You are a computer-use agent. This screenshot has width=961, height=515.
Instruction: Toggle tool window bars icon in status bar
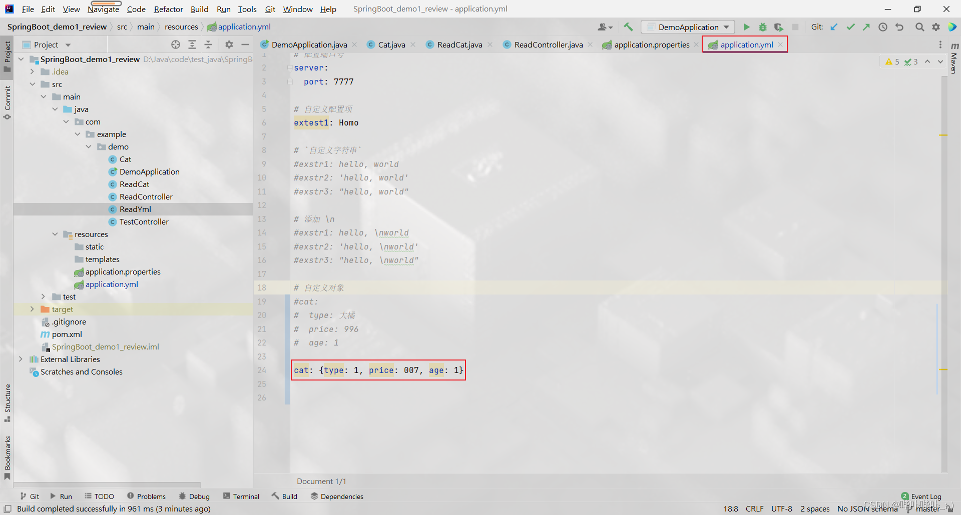pos(8,508)
